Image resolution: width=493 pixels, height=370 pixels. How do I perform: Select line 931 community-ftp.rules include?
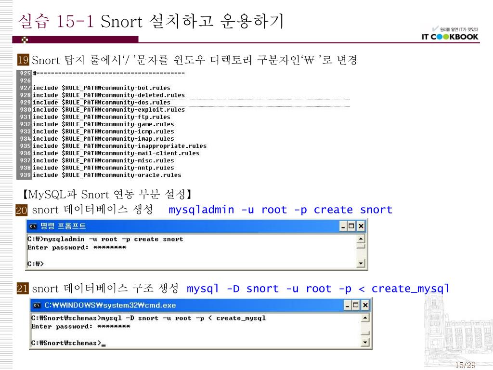coord(102,117)
